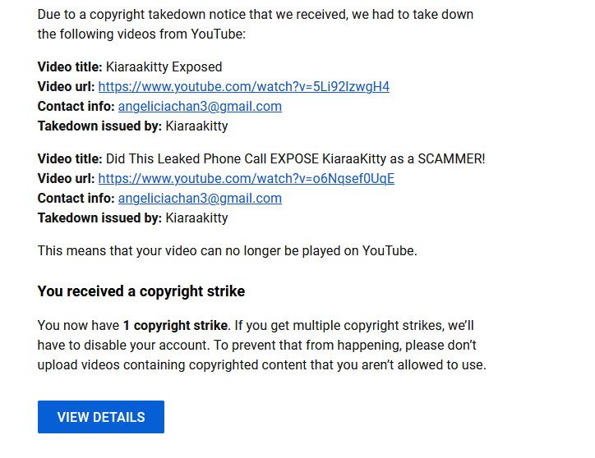Image resolution: width=595 pixels, height=458 pixels.
Task: Open the YouTube link ending in o6Nqsef0UqE
Action: pyautogui.click(x=247, y=179)
